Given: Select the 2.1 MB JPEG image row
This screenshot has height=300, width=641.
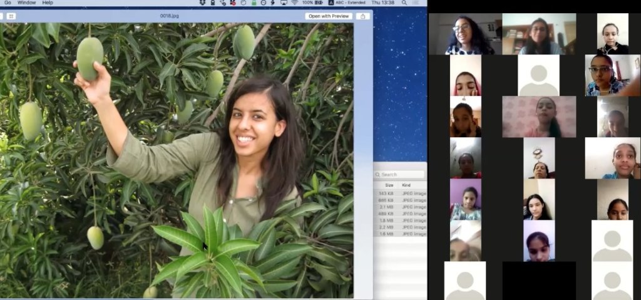Looking at the screenshot, I should click(401, 207).
